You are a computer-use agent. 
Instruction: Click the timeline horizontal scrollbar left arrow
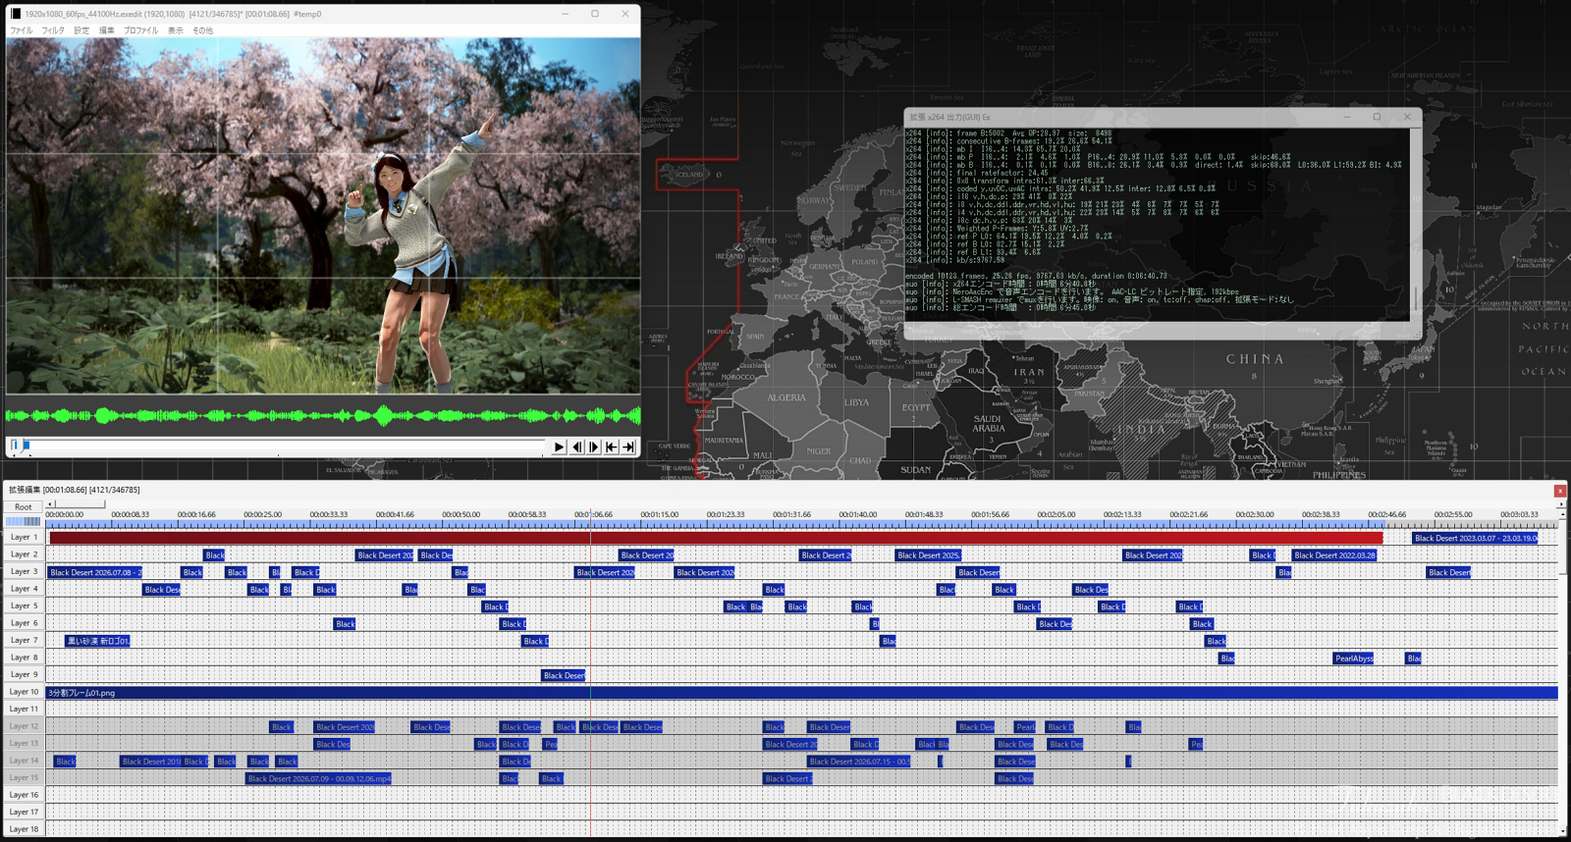pyautogui.click(x=50, y=504)
